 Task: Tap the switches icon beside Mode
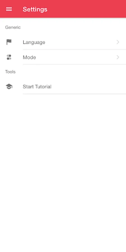(9, 57)
